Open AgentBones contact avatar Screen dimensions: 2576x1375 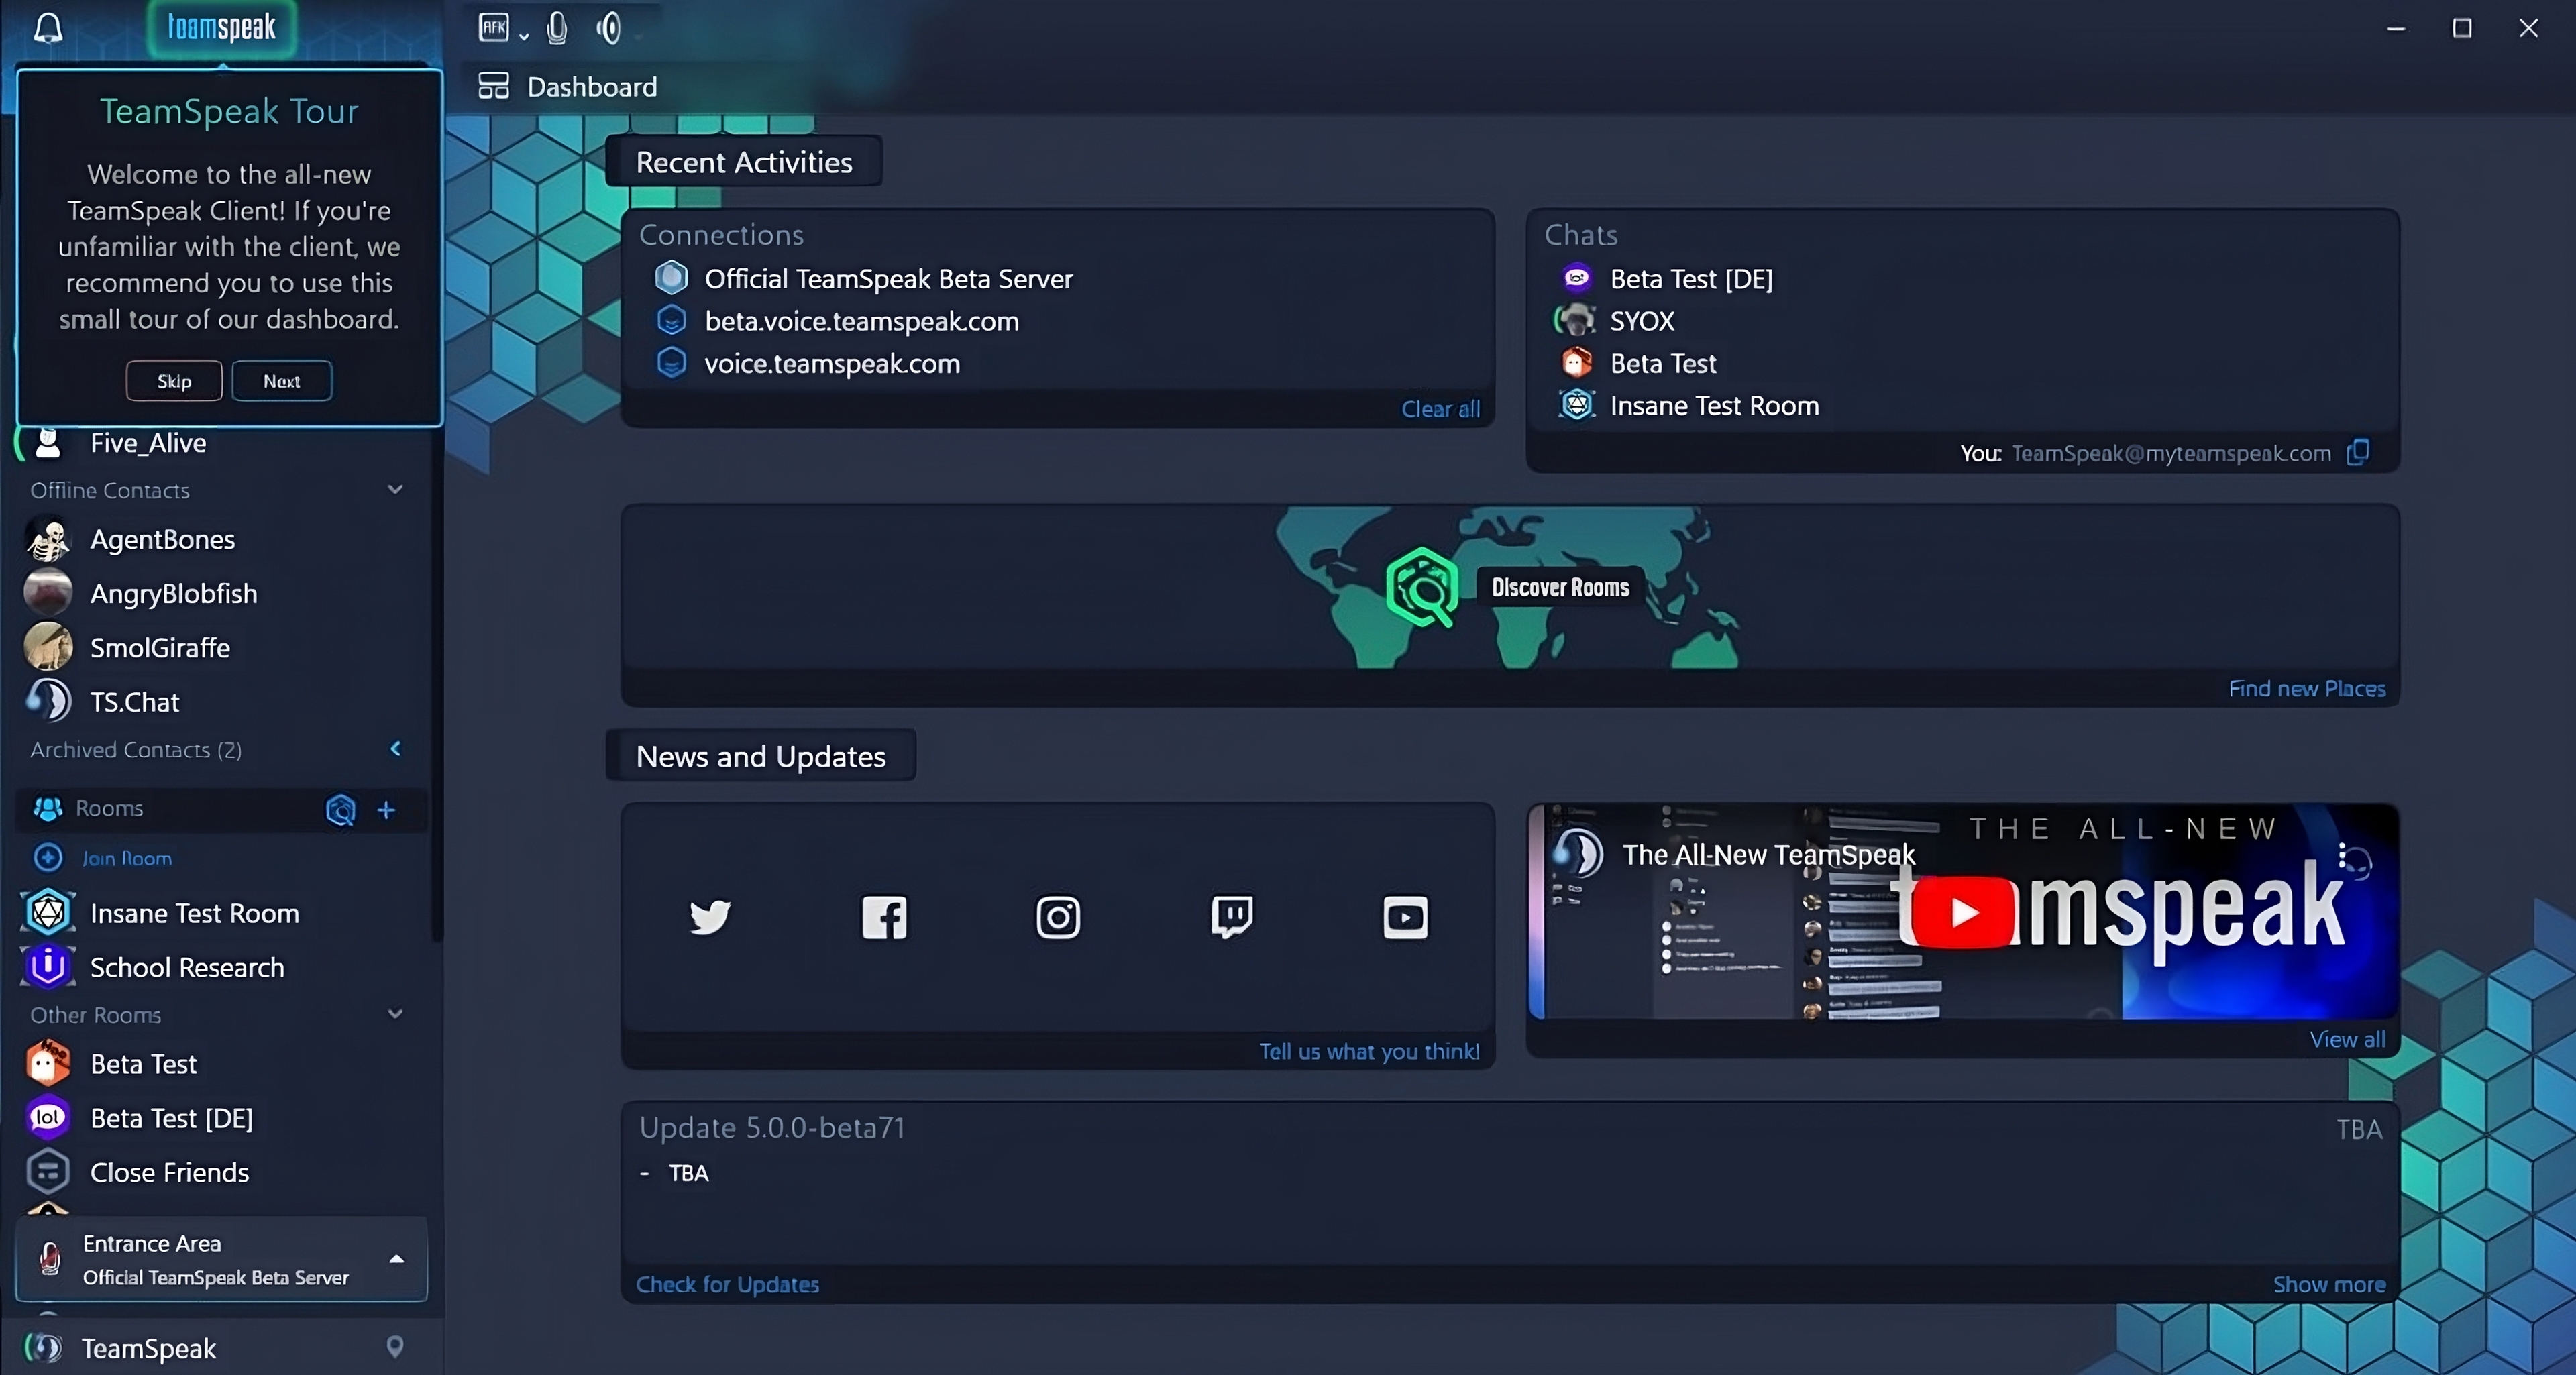tap(48, 540)
